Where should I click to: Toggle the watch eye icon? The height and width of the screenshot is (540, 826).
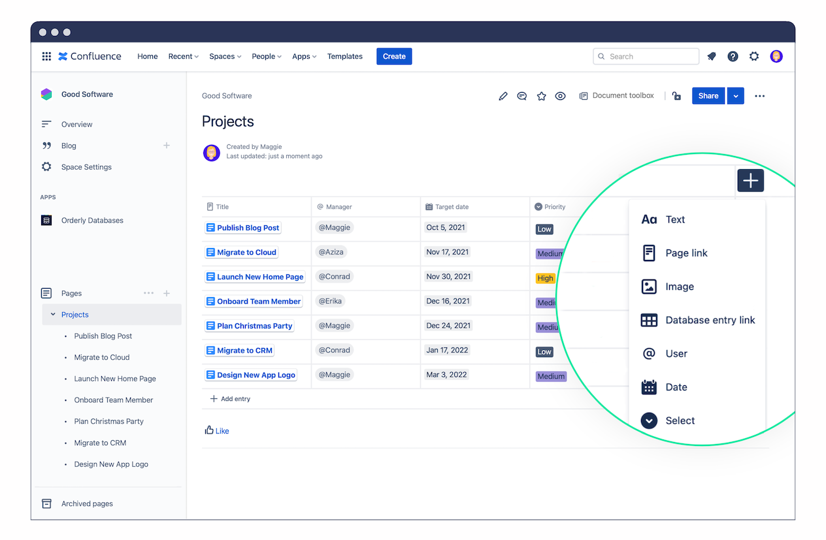560,96
